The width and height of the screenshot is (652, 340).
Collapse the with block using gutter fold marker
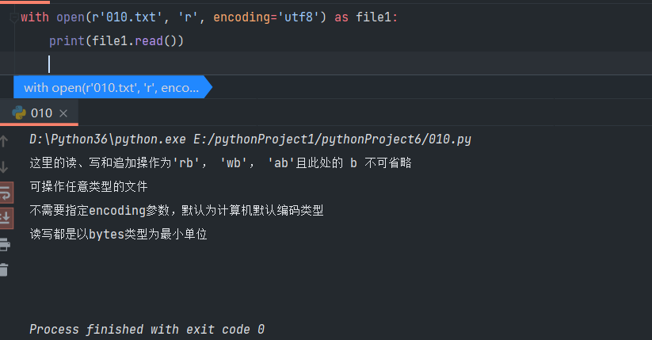click(x=13, y=17)
